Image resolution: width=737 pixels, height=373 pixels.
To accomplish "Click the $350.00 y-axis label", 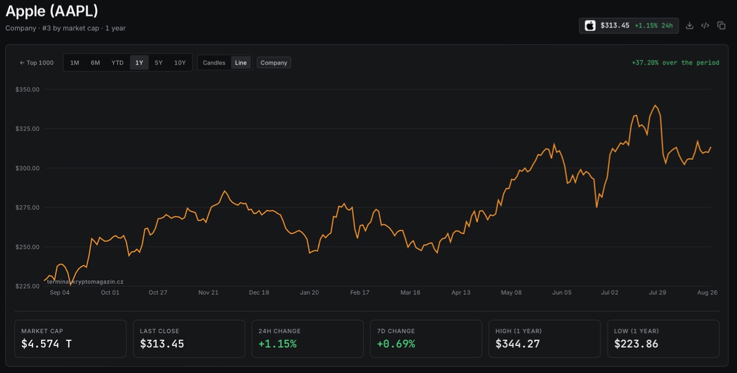I will coord(27,89).
